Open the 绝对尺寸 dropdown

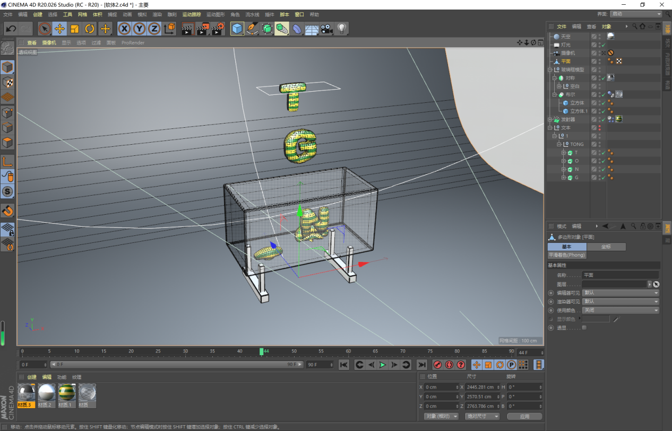[483, 416]
